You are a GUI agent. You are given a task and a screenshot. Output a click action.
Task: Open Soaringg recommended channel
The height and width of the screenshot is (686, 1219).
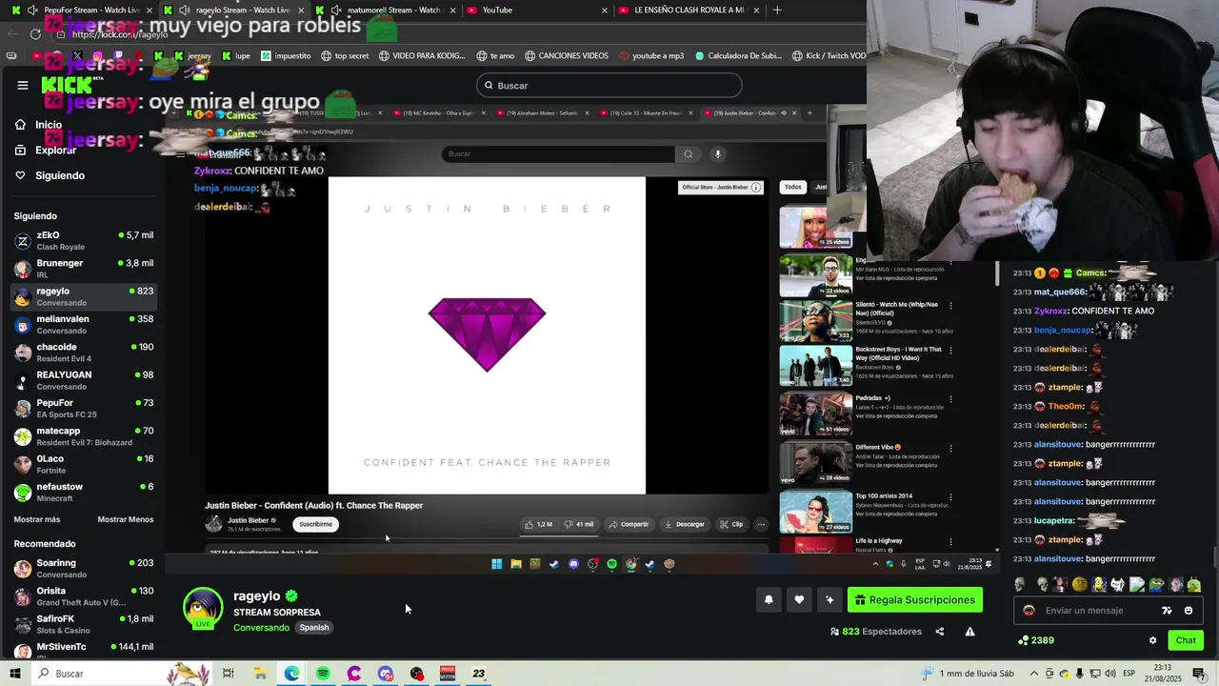point(83,568)
